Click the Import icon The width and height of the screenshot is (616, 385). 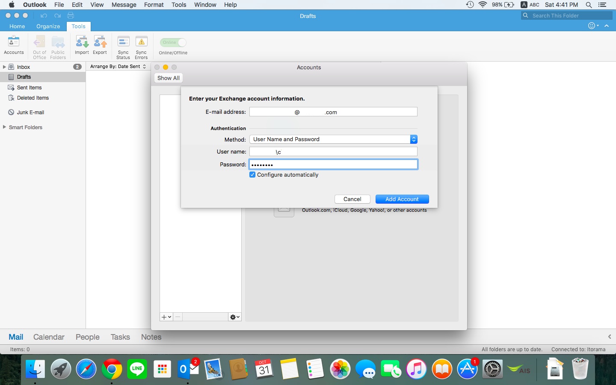click(82, 45)
